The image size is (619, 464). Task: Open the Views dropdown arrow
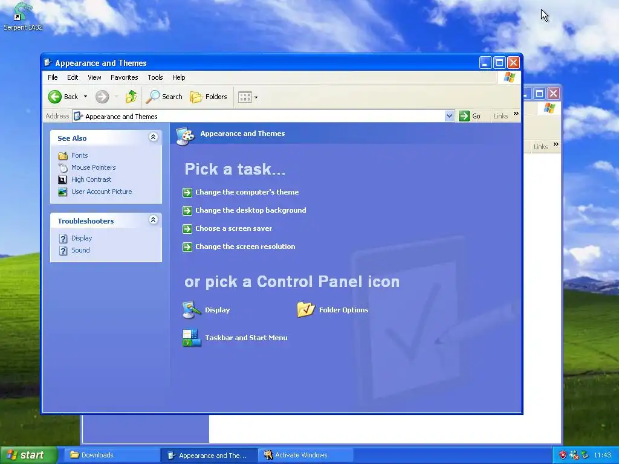point(256,97)
